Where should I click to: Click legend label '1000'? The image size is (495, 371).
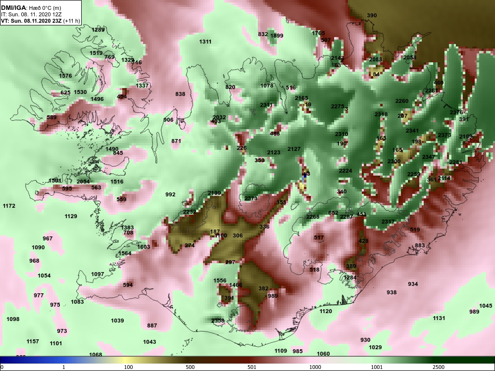pyautogui.click(x=315, y=367)
